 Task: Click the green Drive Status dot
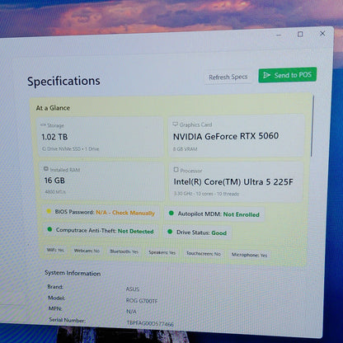click(170, 232)
